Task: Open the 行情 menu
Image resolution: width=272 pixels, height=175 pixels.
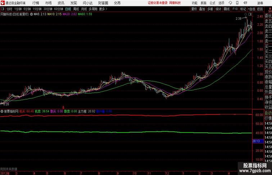Action: (x=36, y=3)
